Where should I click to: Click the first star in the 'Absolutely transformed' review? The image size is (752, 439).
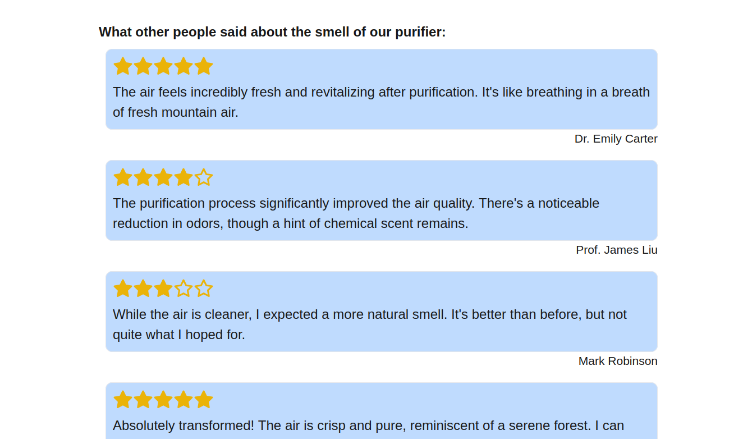coord(123,400)
